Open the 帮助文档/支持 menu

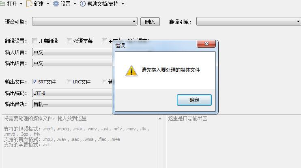(x=103, y=4)
